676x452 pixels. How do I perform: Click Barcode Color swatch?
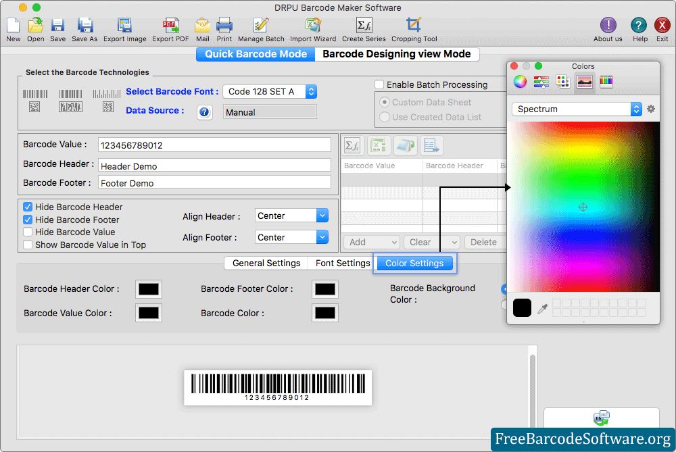tap(325, 313)
